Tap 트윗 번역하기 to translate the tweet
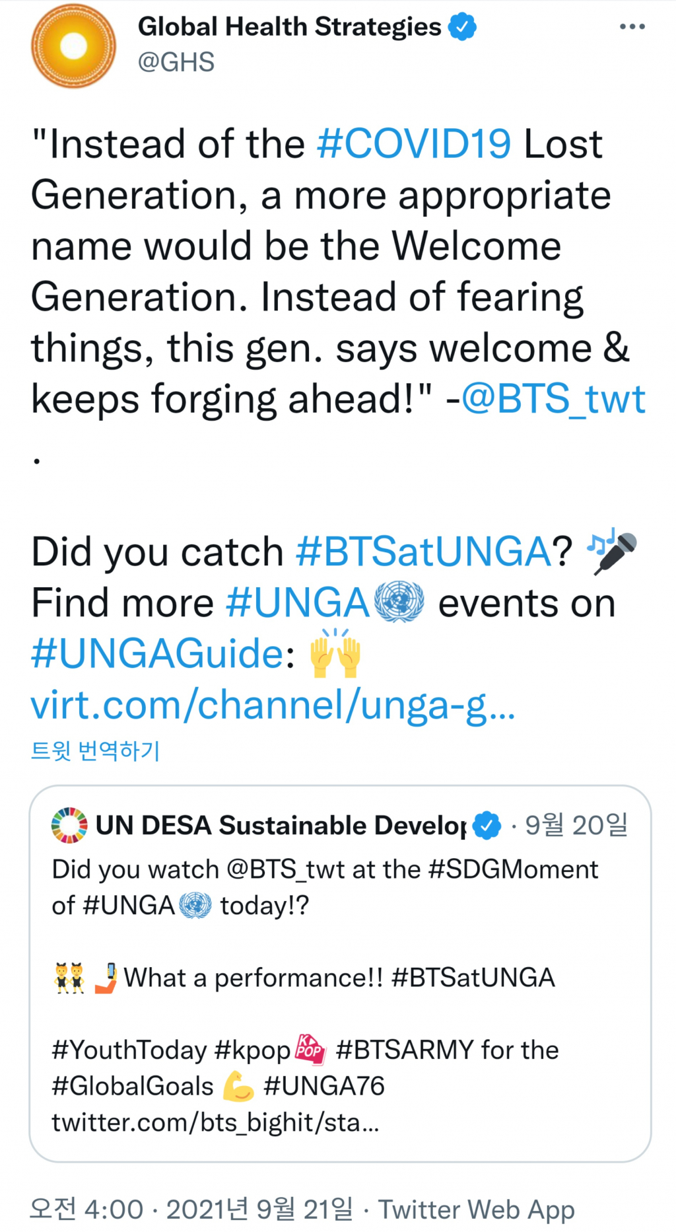Screen dimensions: 676x1232 (x=96, y=750)
